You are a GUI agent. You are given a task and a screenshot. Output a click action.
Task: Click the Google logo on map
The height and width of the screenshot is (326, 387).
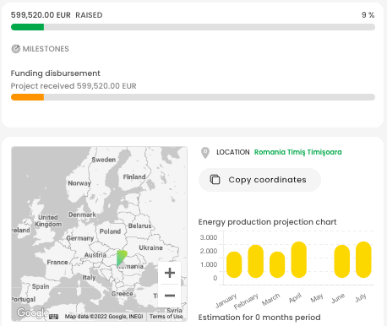(33, 312)
